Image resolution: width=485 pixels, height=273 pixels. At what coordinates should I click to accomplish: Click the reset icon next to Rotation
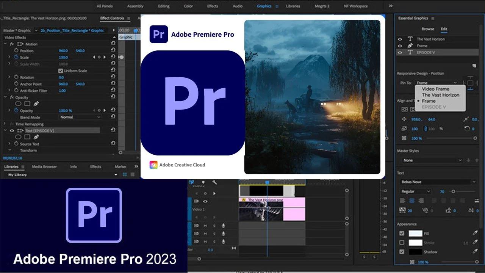(113, 76)
